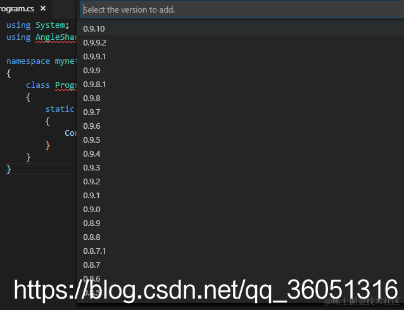This screenshot has height=310, width=404.
Task: Select version 0.9.2
Action: coord(241,181)
